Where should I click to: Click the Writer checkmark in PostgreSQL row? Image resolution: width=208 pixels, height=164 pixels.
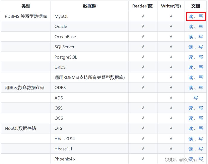(171, 57)
